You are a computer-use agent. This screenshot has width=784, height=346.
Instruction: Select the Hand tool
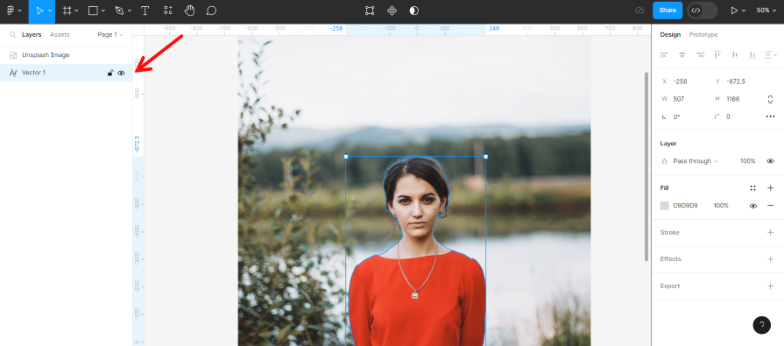click(x=189, y=11)
